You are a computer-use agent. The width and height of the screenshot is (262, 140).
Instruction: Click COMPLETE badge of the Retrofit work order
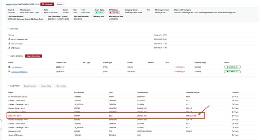[x=232, y=67]
